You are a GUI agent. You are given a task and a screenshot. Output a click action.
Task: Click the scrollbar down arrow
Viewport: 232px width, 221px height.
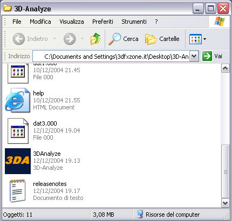point(226,203)
